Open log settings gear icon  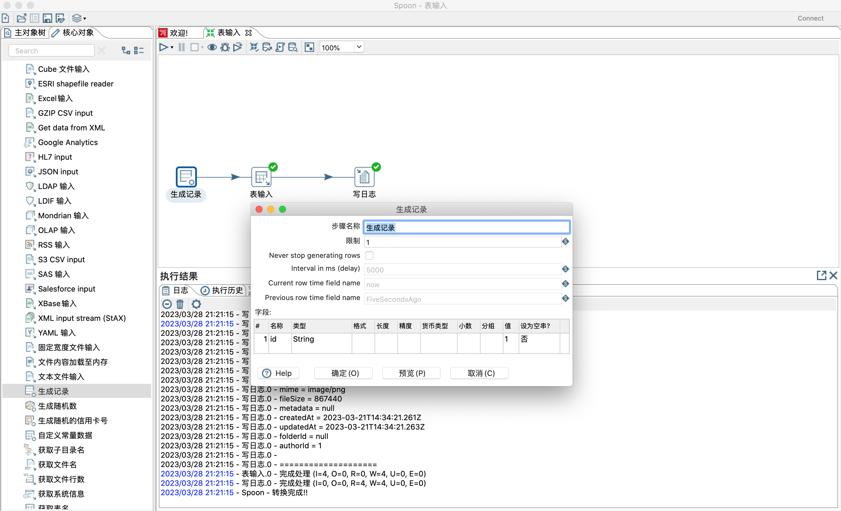tap(196, 304)
